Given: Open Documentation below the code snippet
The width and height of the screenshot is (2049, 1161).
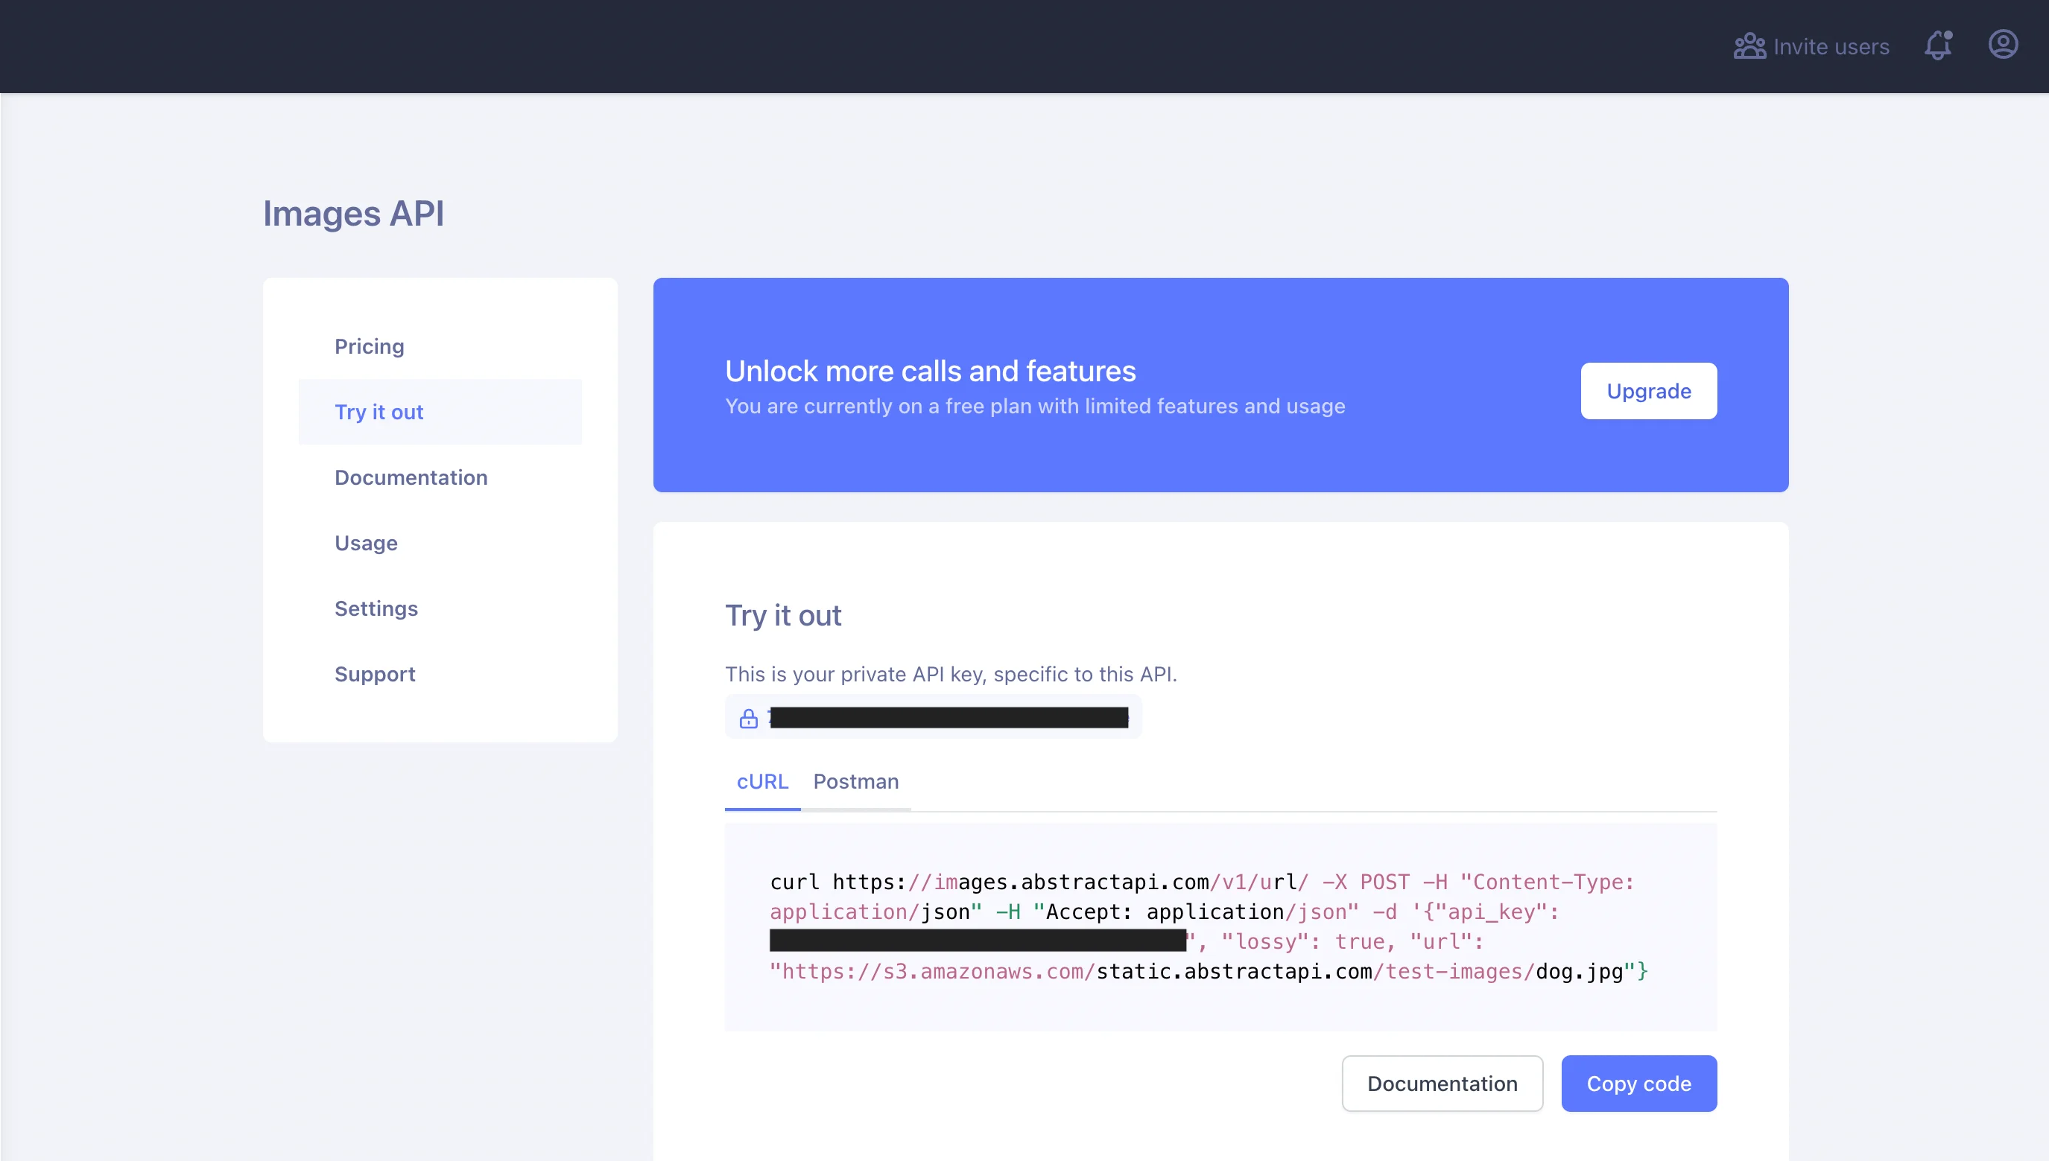Looking at the screenshot, I should pos(1441,1083).
